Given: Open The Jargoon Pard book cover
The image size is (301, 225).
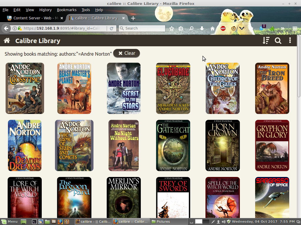Looking at the screenshot, I should (74, 197).
